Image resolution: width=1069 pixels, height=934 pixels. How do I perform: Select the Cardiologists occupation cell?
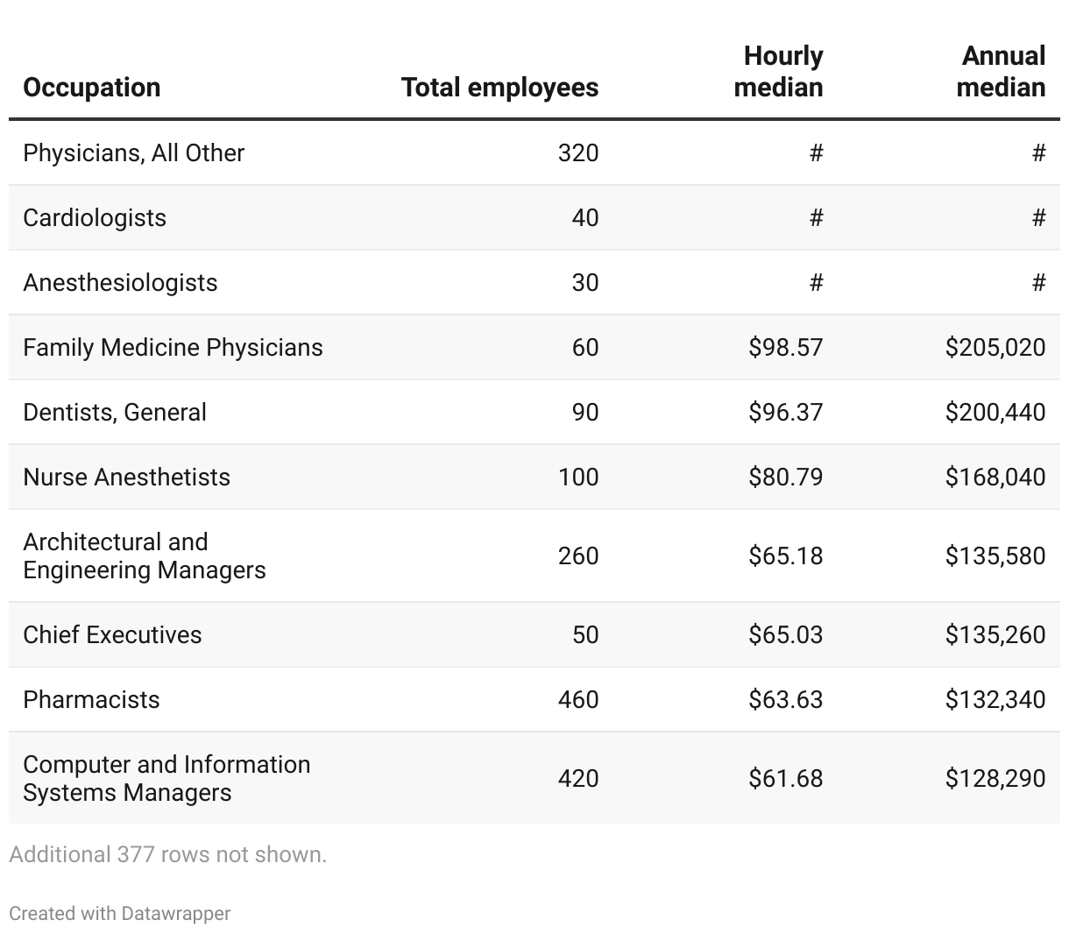[x=95, y=217]
